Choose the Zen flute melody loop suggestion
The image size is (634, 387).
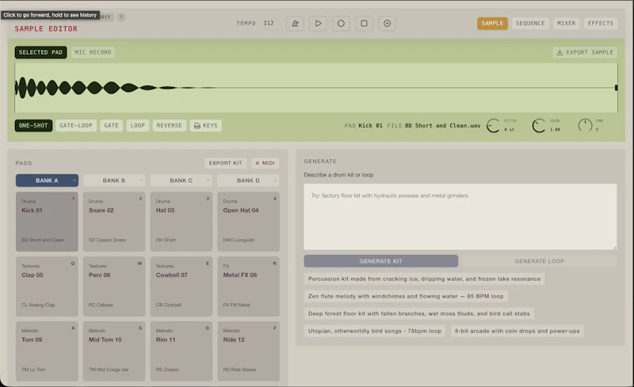(x=406, y=296)
